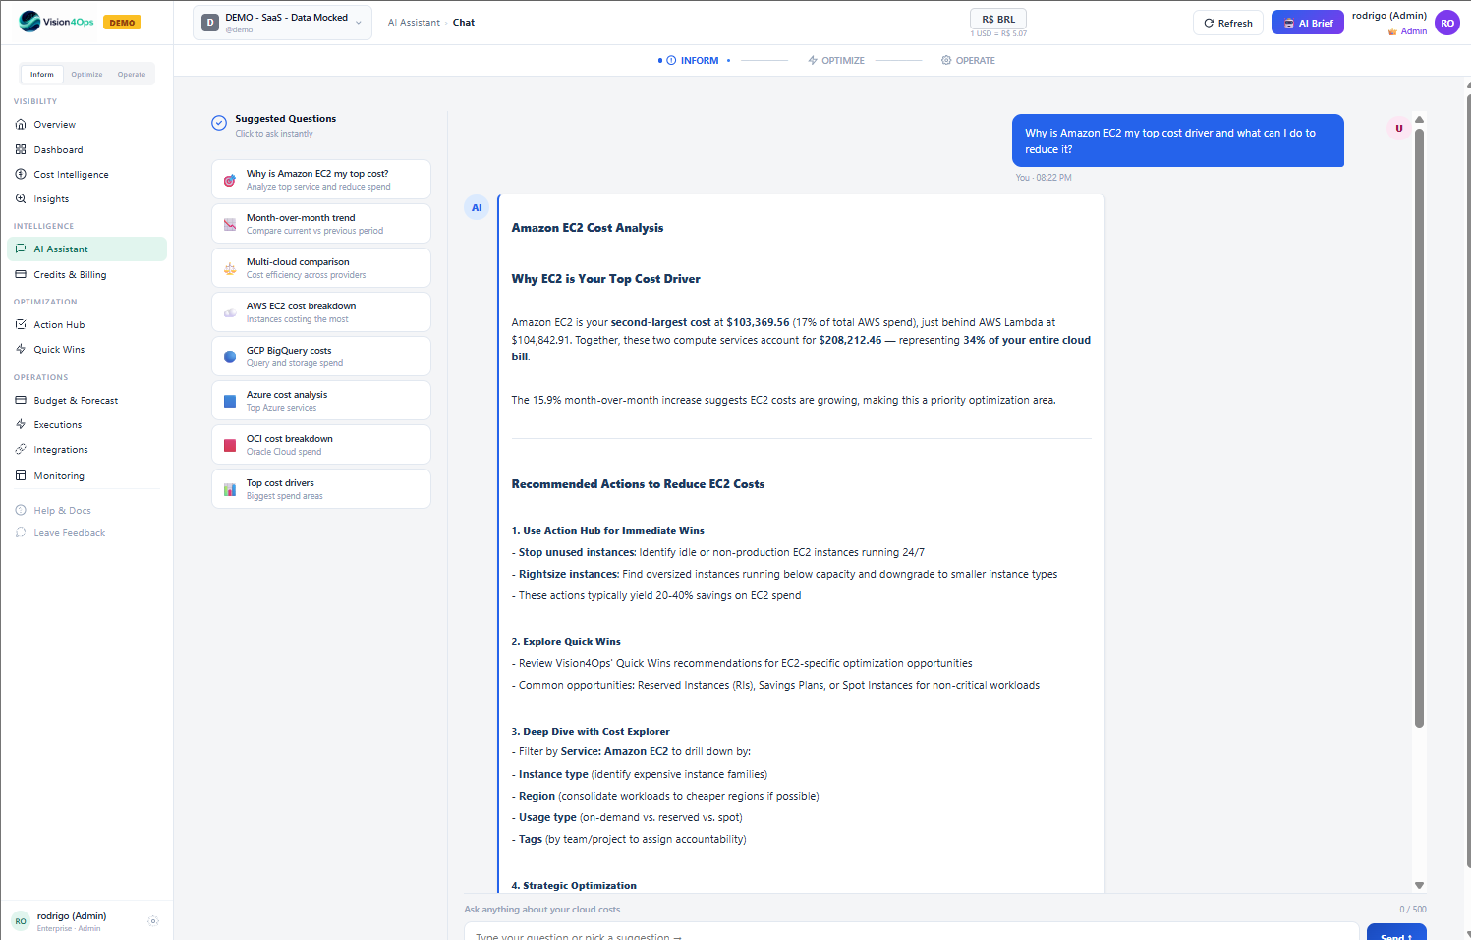Click the Executions icon
The image size is (1471, 940).
point(21,424)
